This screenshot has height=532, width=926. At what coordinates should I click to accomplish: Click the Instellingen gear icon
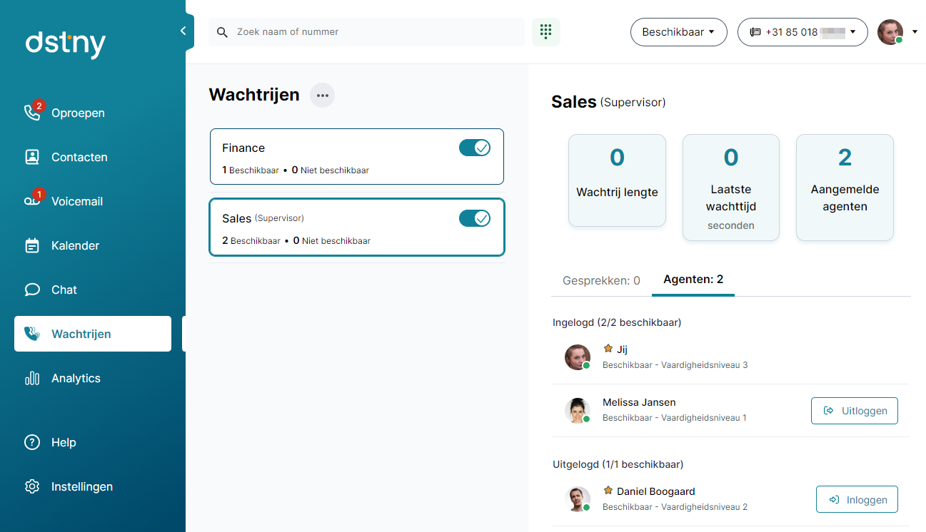click(32, 486)
